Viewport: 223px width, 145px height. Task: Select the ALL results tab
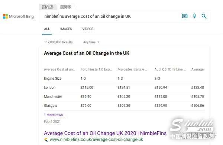[x=47, y=29]
